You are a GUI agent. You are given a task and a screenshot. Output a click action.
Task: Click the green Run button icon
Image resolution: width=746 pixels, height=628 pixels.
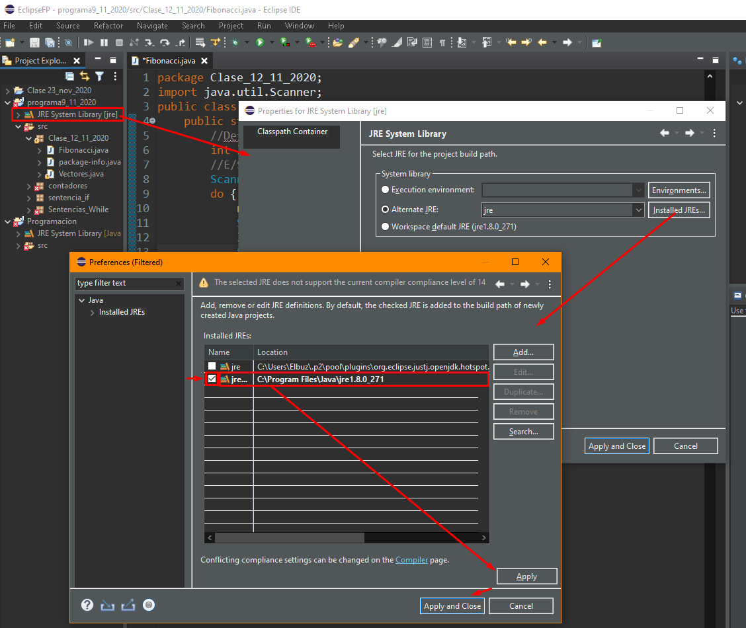[260, 42]
